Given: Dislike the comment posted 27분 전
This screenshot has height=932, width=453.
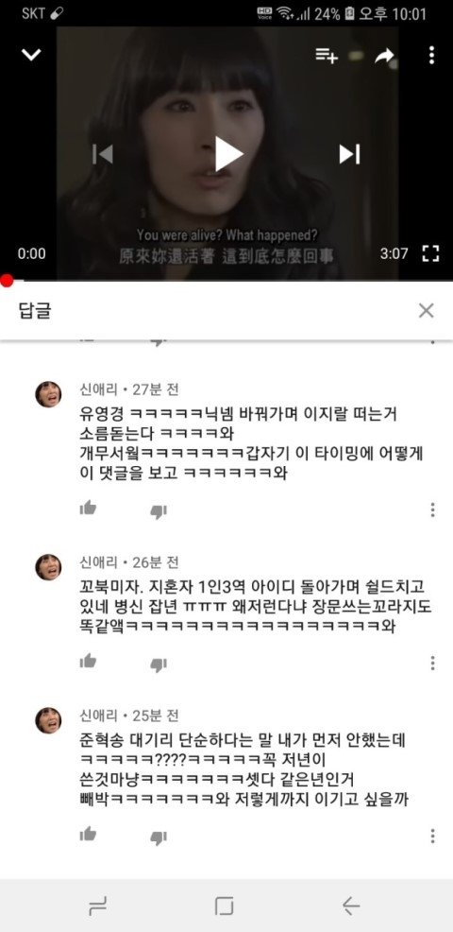Looking at the screenshot, I should pos(158,511).
